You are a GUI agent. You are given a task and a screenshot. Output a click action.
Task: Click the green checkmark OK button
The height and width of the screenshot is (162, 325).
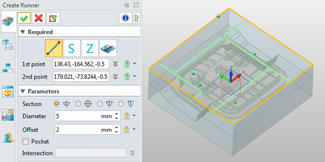click(x=24, y=18)
